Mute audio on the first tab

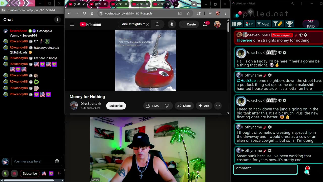click(79, 4)
